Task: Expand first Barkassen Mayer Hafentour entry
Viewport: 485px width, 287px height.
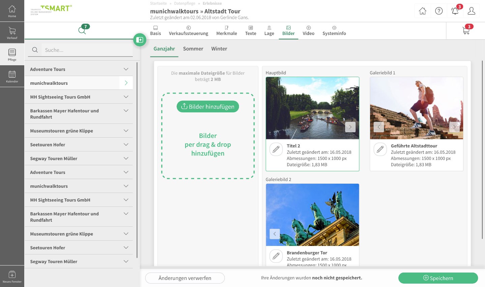Action: (126, 111)
